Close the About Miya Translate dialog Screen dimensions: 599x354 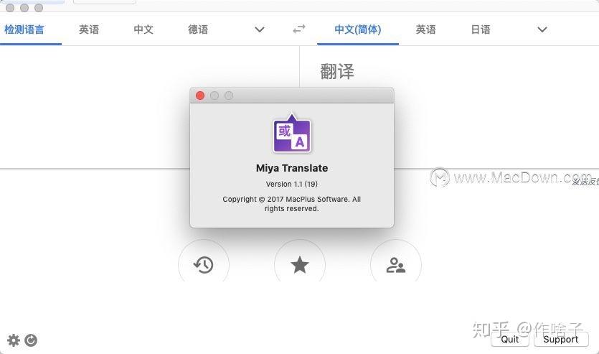click(200, 96)
